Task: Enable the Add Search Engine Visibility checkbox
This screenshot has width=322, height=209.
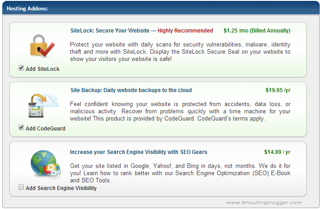Action: click(x=21, y=187)
